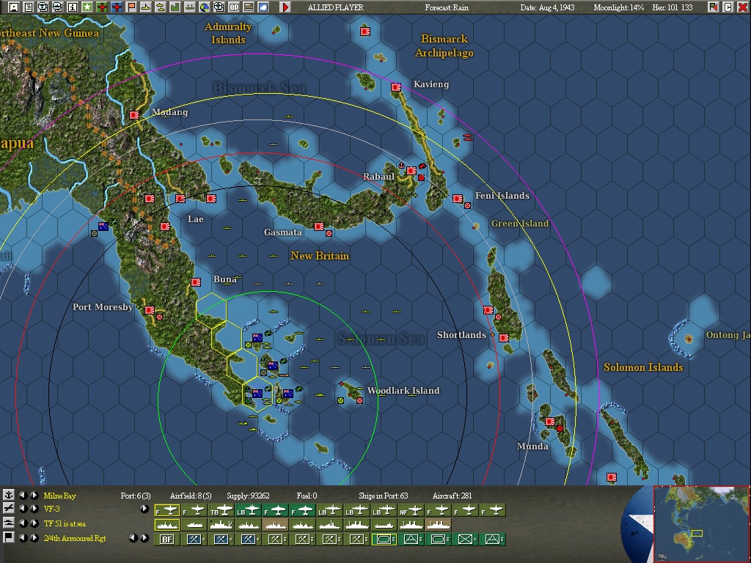Click the green-red flag icon at top right

pos(714,7)
